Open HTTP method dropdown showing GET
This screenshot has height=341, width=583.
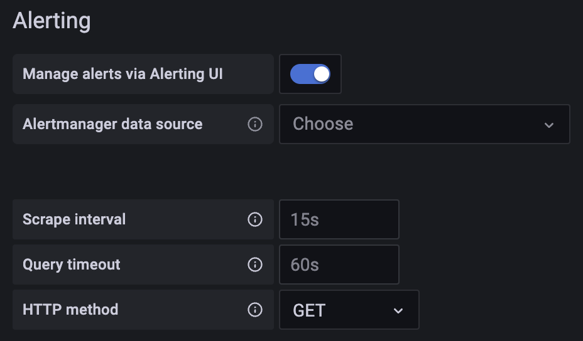click(x=339, y=310)
